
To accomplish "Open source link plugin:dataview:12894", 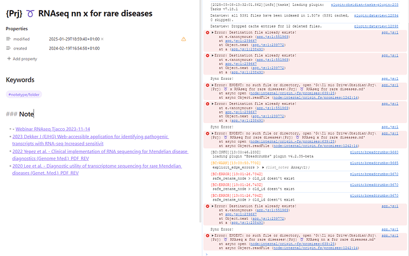I will point(376,15).
